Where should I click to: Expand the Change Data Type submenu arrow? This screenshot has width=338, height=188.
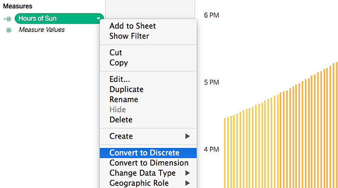click(x=187, y=173)
